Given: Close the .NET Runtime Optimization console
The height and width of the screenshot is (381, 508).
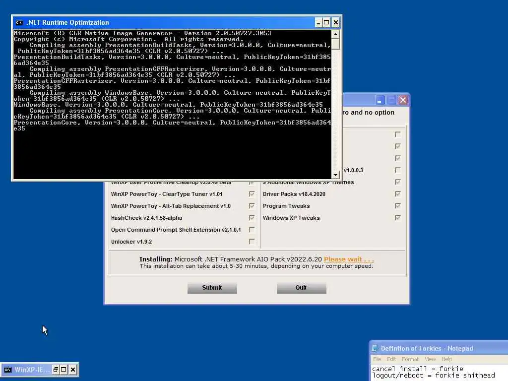Looking at the screenshot, I should 336,22.
